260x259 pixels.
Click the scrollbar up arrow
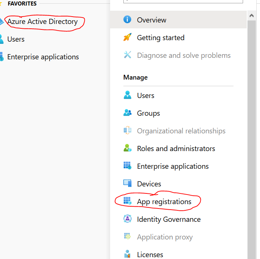pyautogui.click(x=252, y=16)
